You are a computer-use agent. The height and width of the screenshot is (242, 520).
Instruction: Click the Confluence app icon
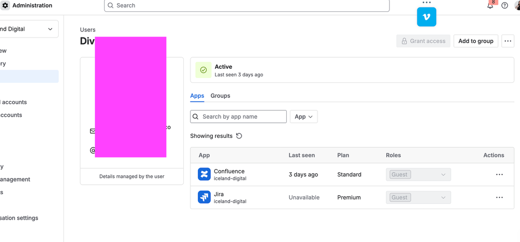204,174
